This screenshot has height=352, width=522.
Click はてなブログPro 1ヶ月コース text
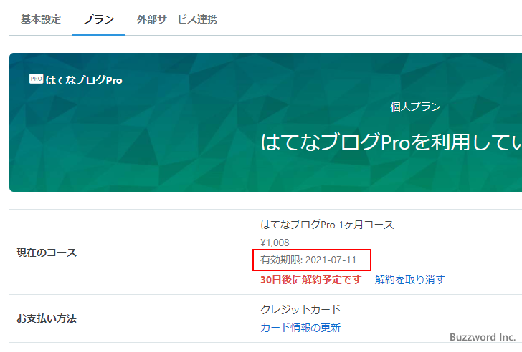pos(327,225)
